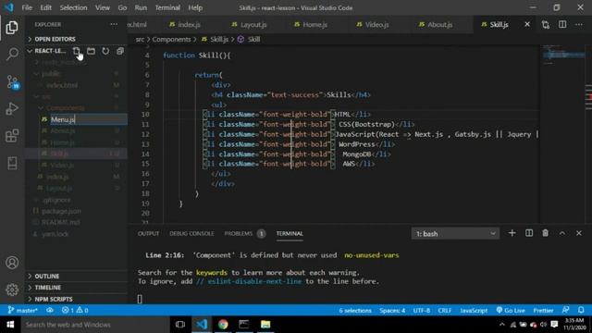
Task: Click the Menu.js filename input field
Action: tap(89, 119)
